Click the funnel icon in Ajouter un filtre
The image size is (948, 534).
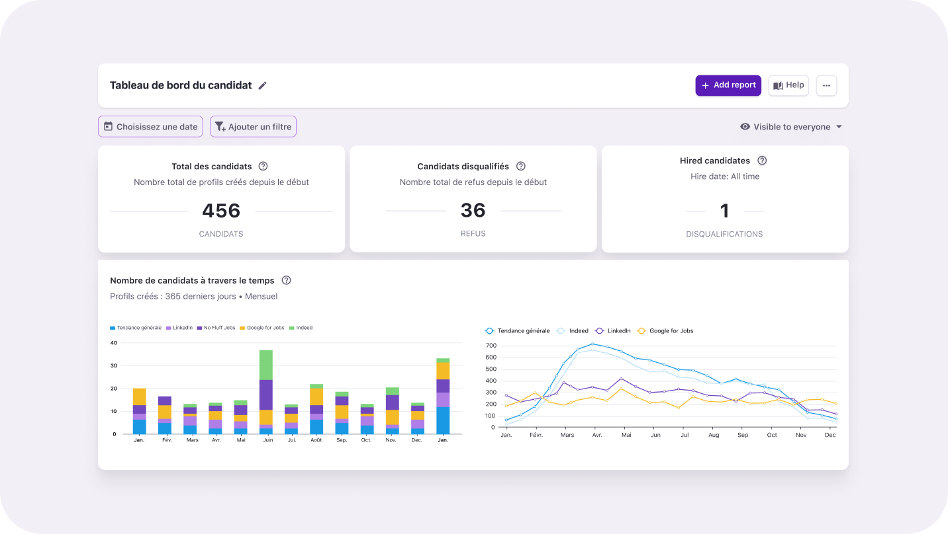(x=220, y=126)
